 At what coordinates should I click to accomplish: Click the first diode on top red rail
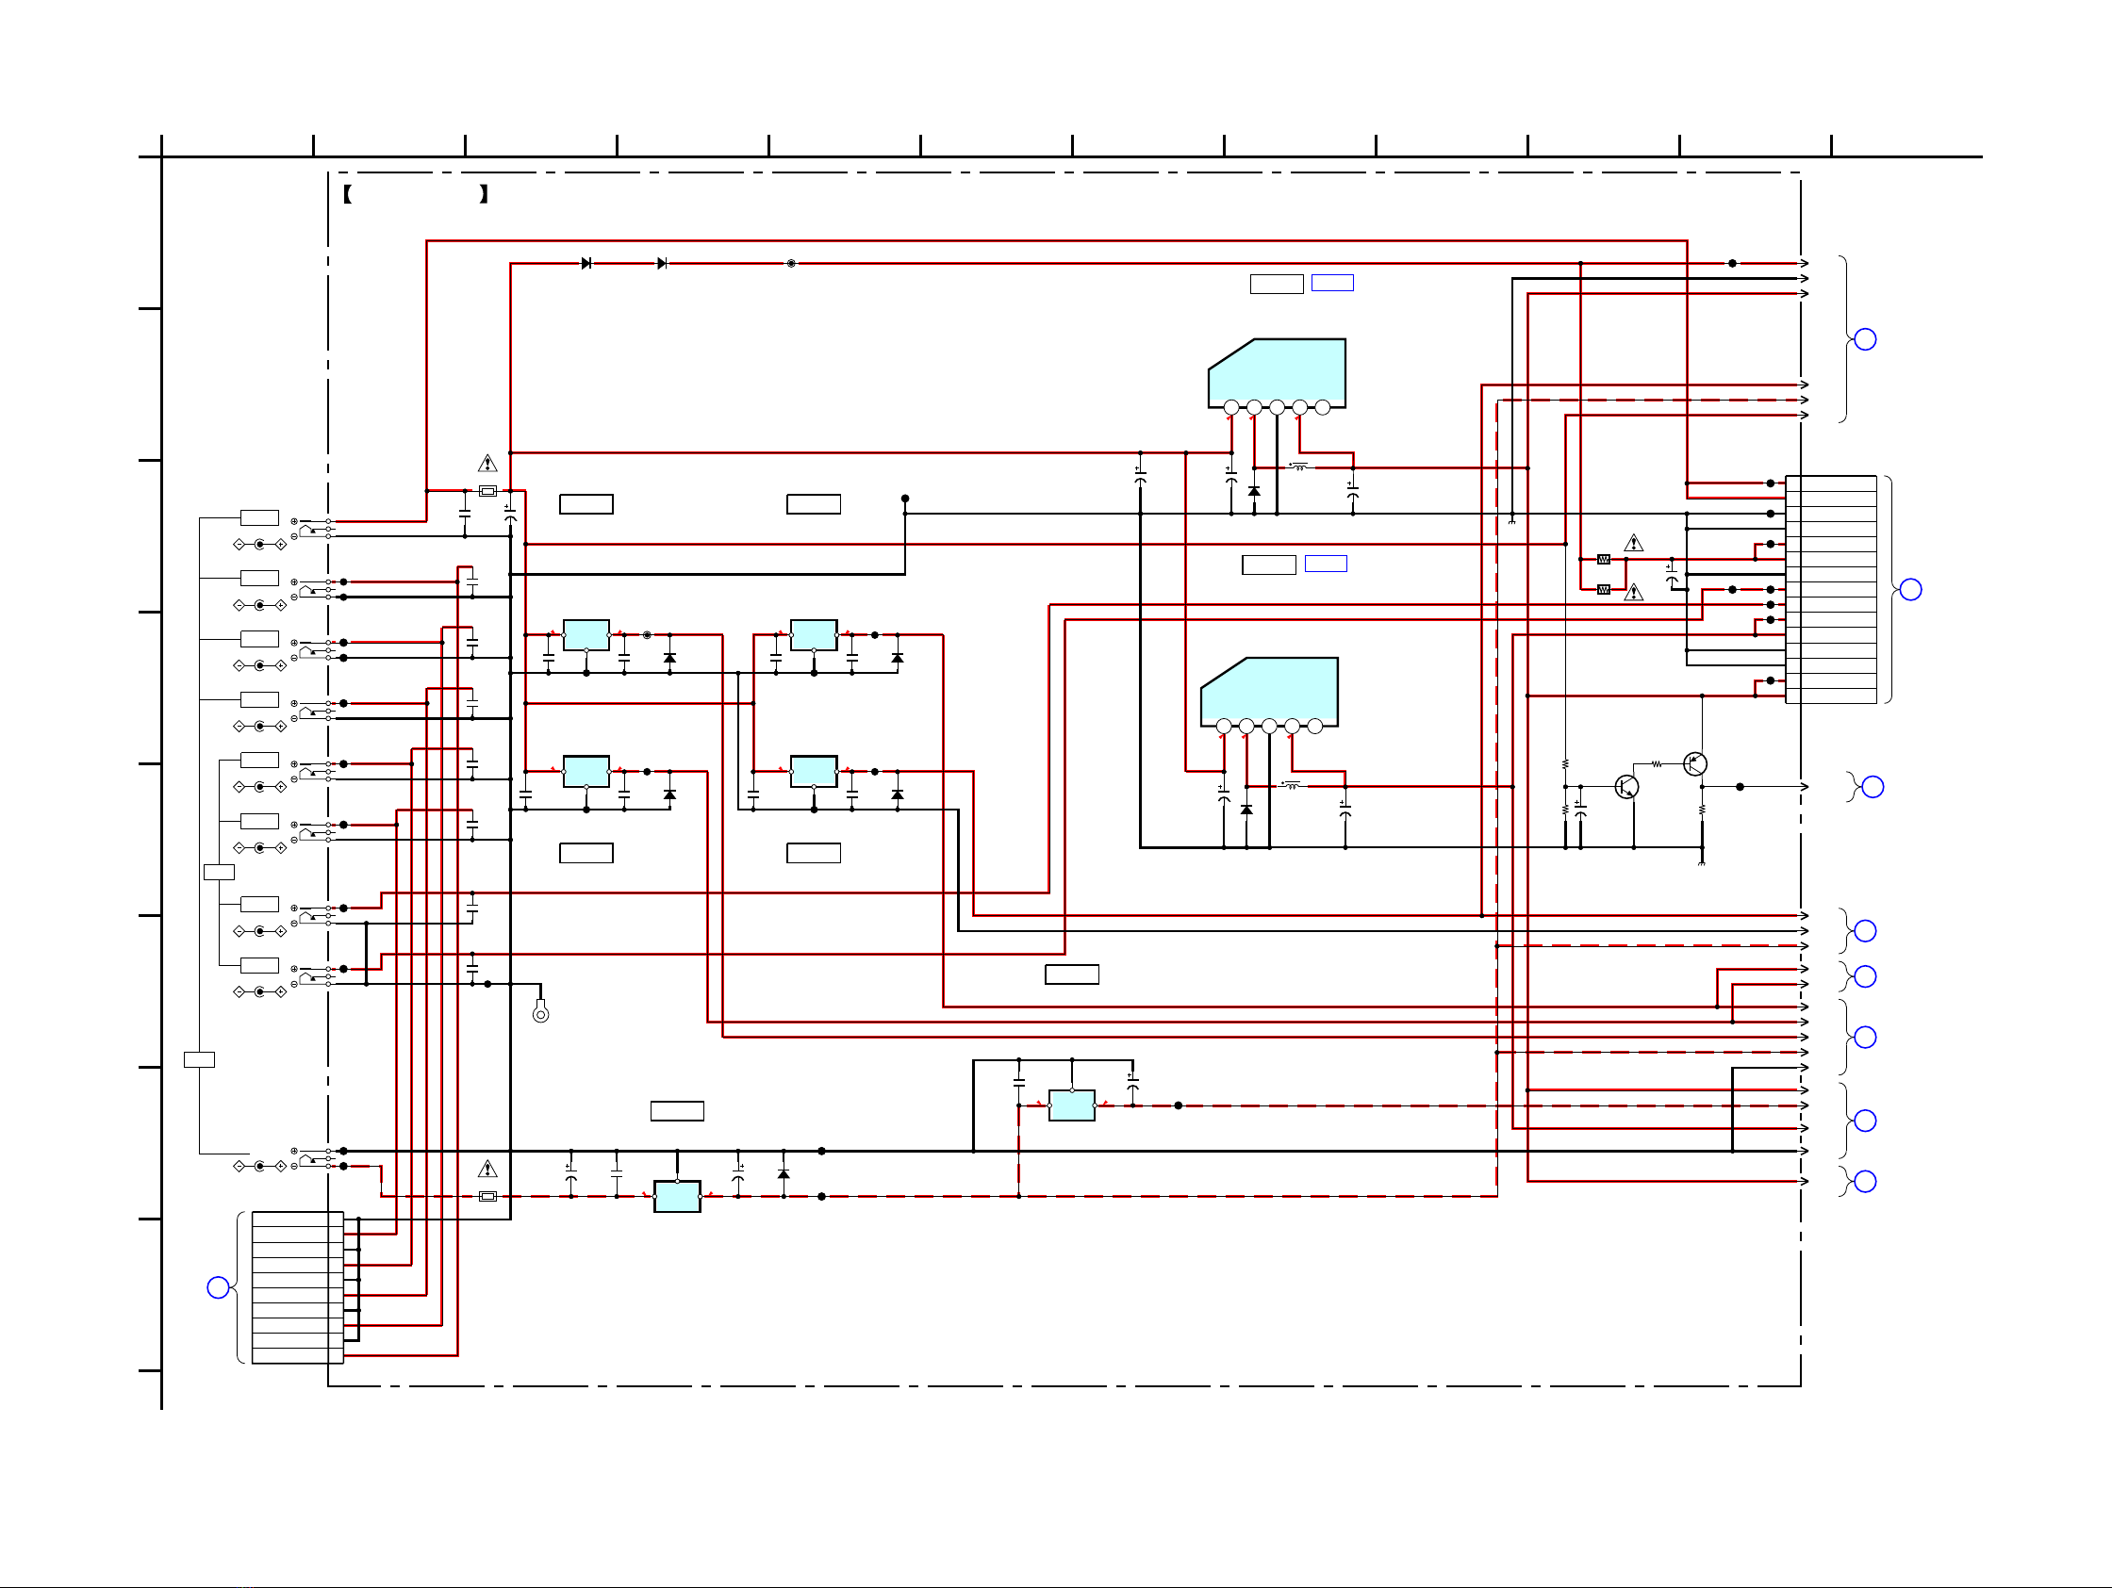coord(586,263)
